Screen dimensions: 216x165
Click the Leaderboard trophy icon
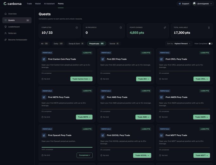coord(5,27)
